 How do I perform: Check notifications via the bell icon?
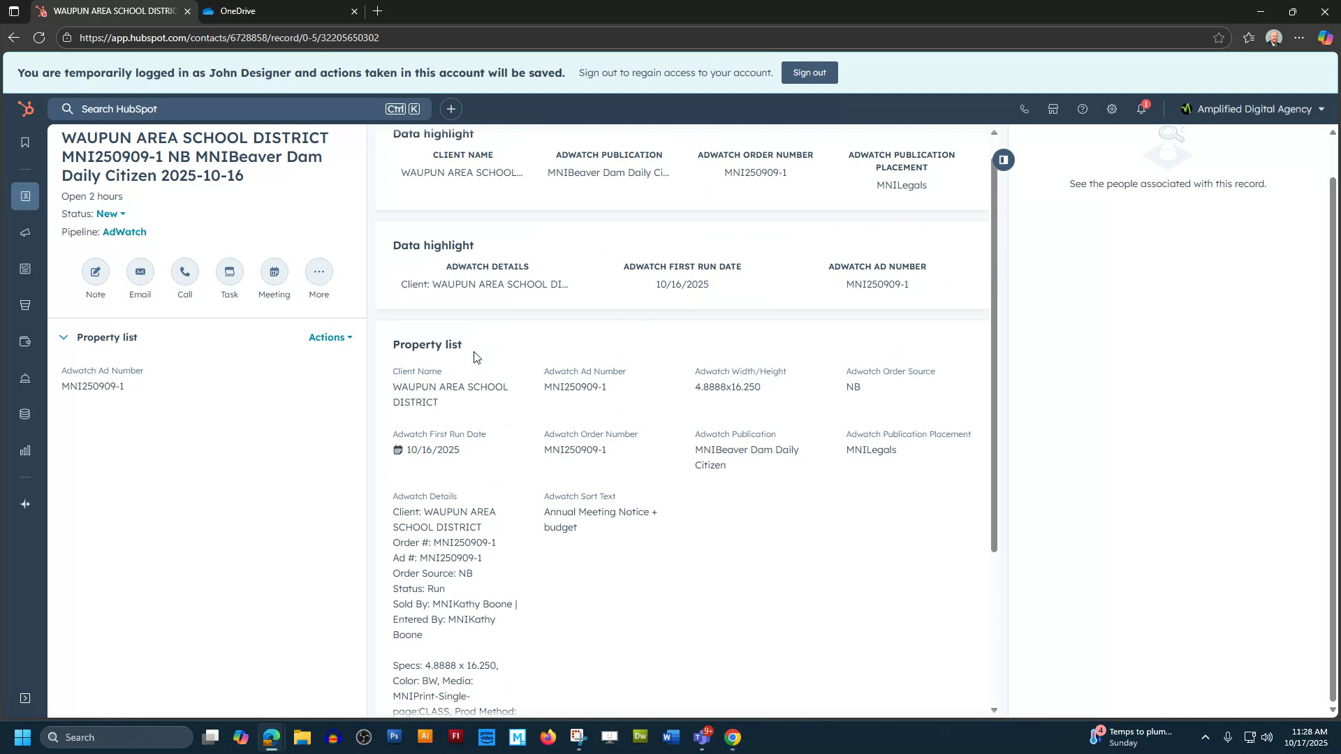1141,109
